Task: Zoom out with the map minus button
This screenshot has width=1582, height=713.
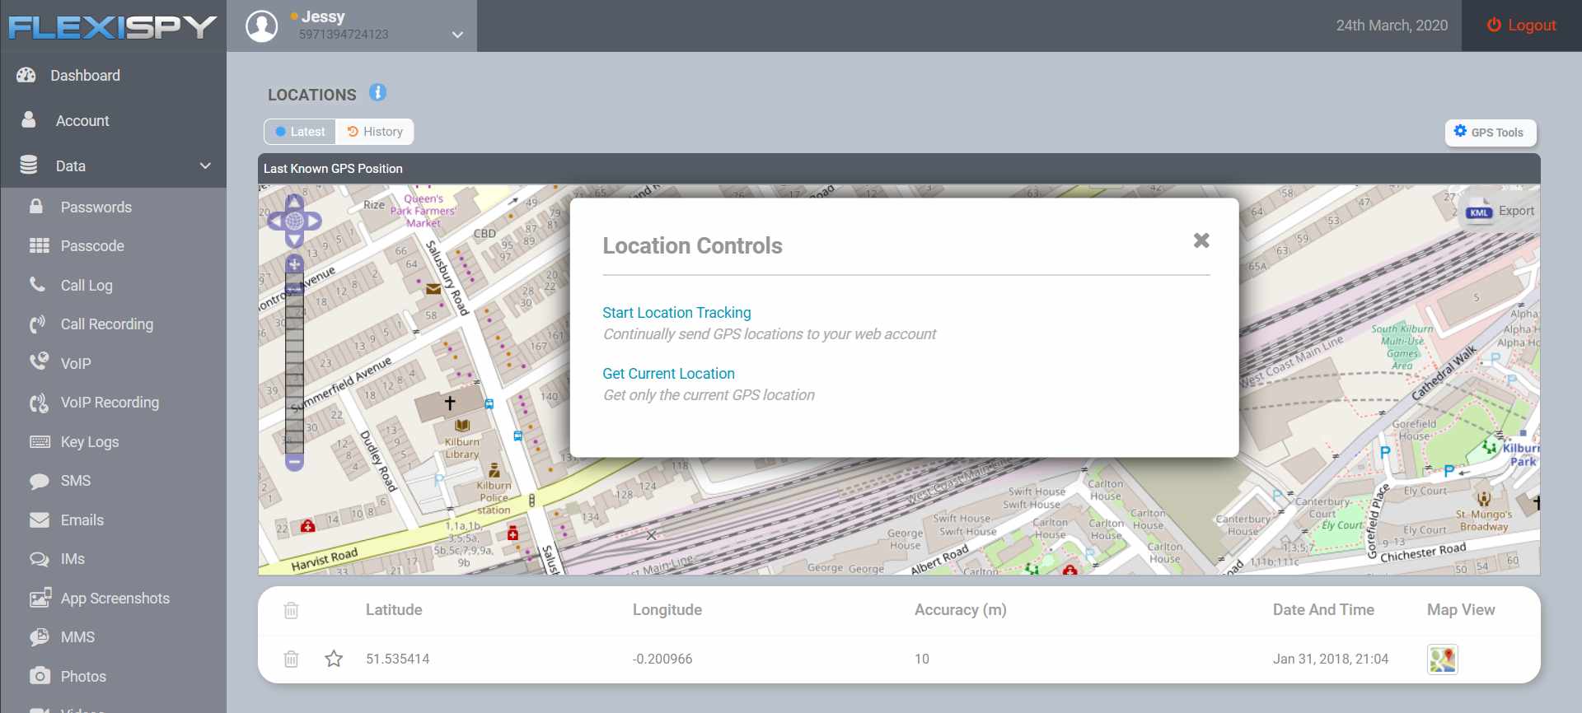Action: 294,462
